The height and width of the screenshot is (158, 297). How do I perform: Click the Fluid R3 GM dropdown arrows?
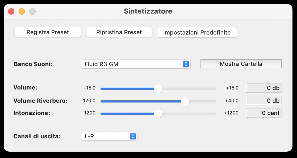point(186,64)
